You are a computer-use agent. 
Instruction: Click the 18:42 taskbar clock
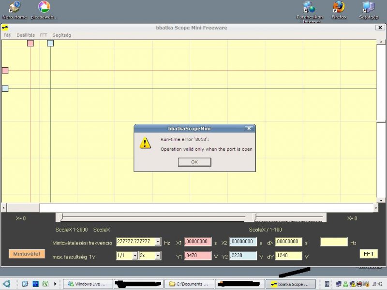(x=377, y=284)
